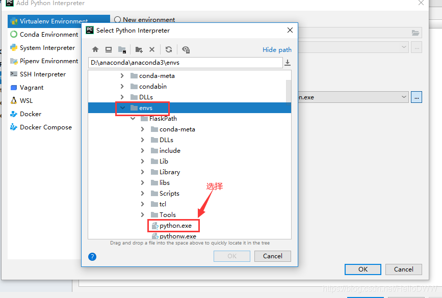Viewport: 442px width, 298px height.
Task: Select the tcl folder
Action: pyautogui.click(x=159, y=204)
